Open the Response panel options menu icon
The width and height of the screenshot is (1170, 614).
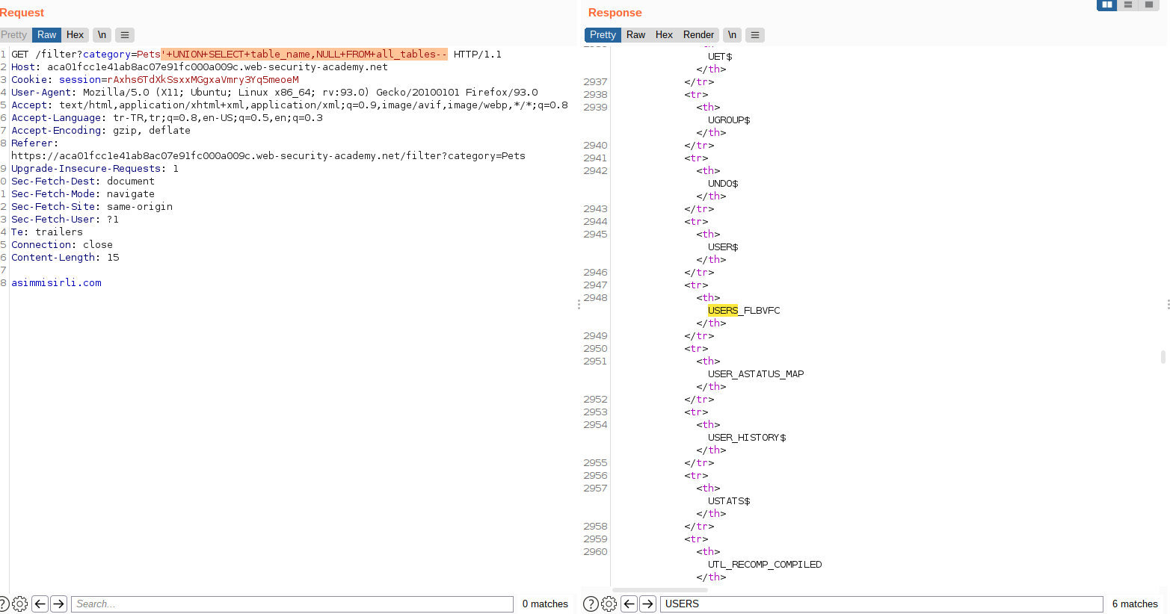coord(755,35)
